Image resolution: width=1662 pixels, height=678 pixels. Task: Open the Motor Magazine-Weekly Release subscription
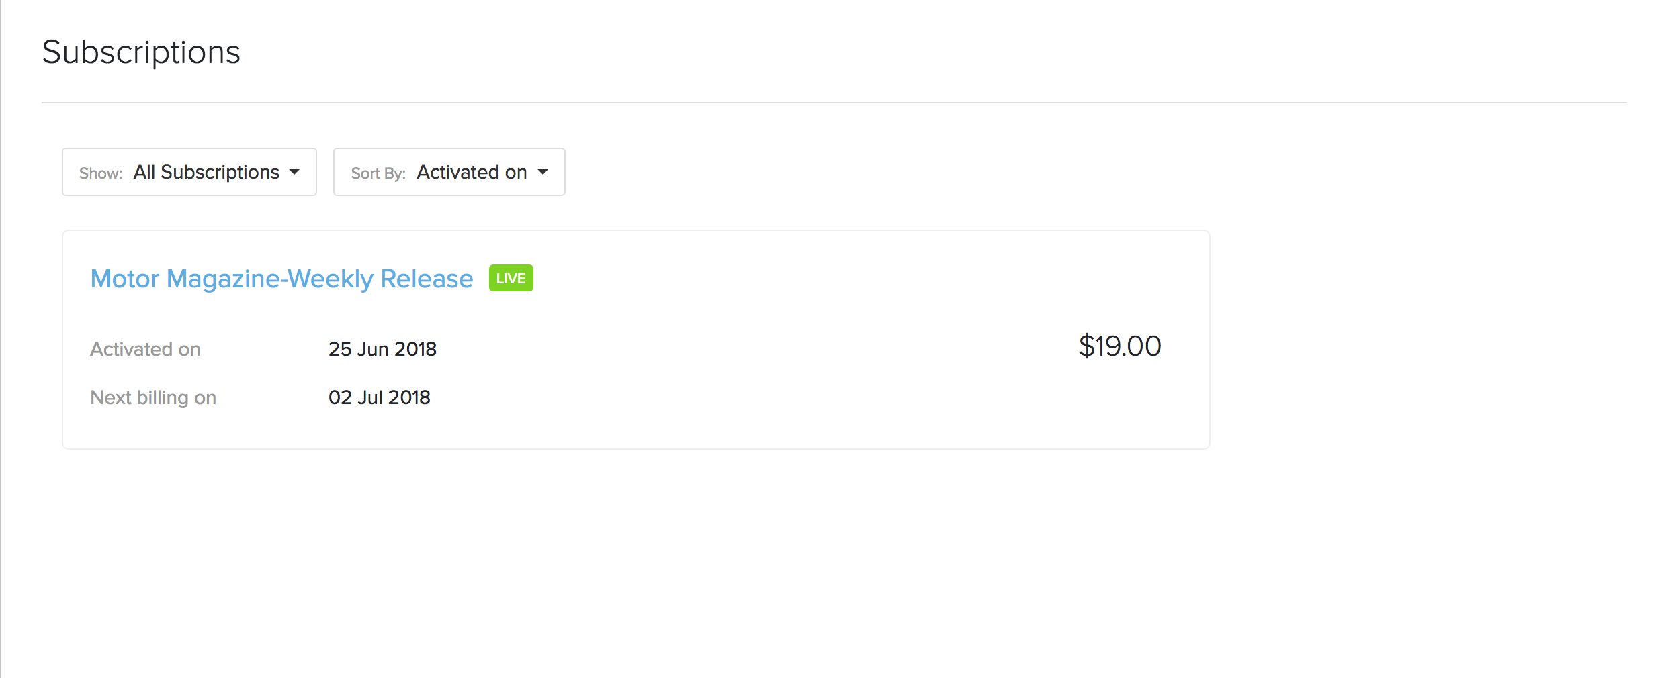[281, 279]
